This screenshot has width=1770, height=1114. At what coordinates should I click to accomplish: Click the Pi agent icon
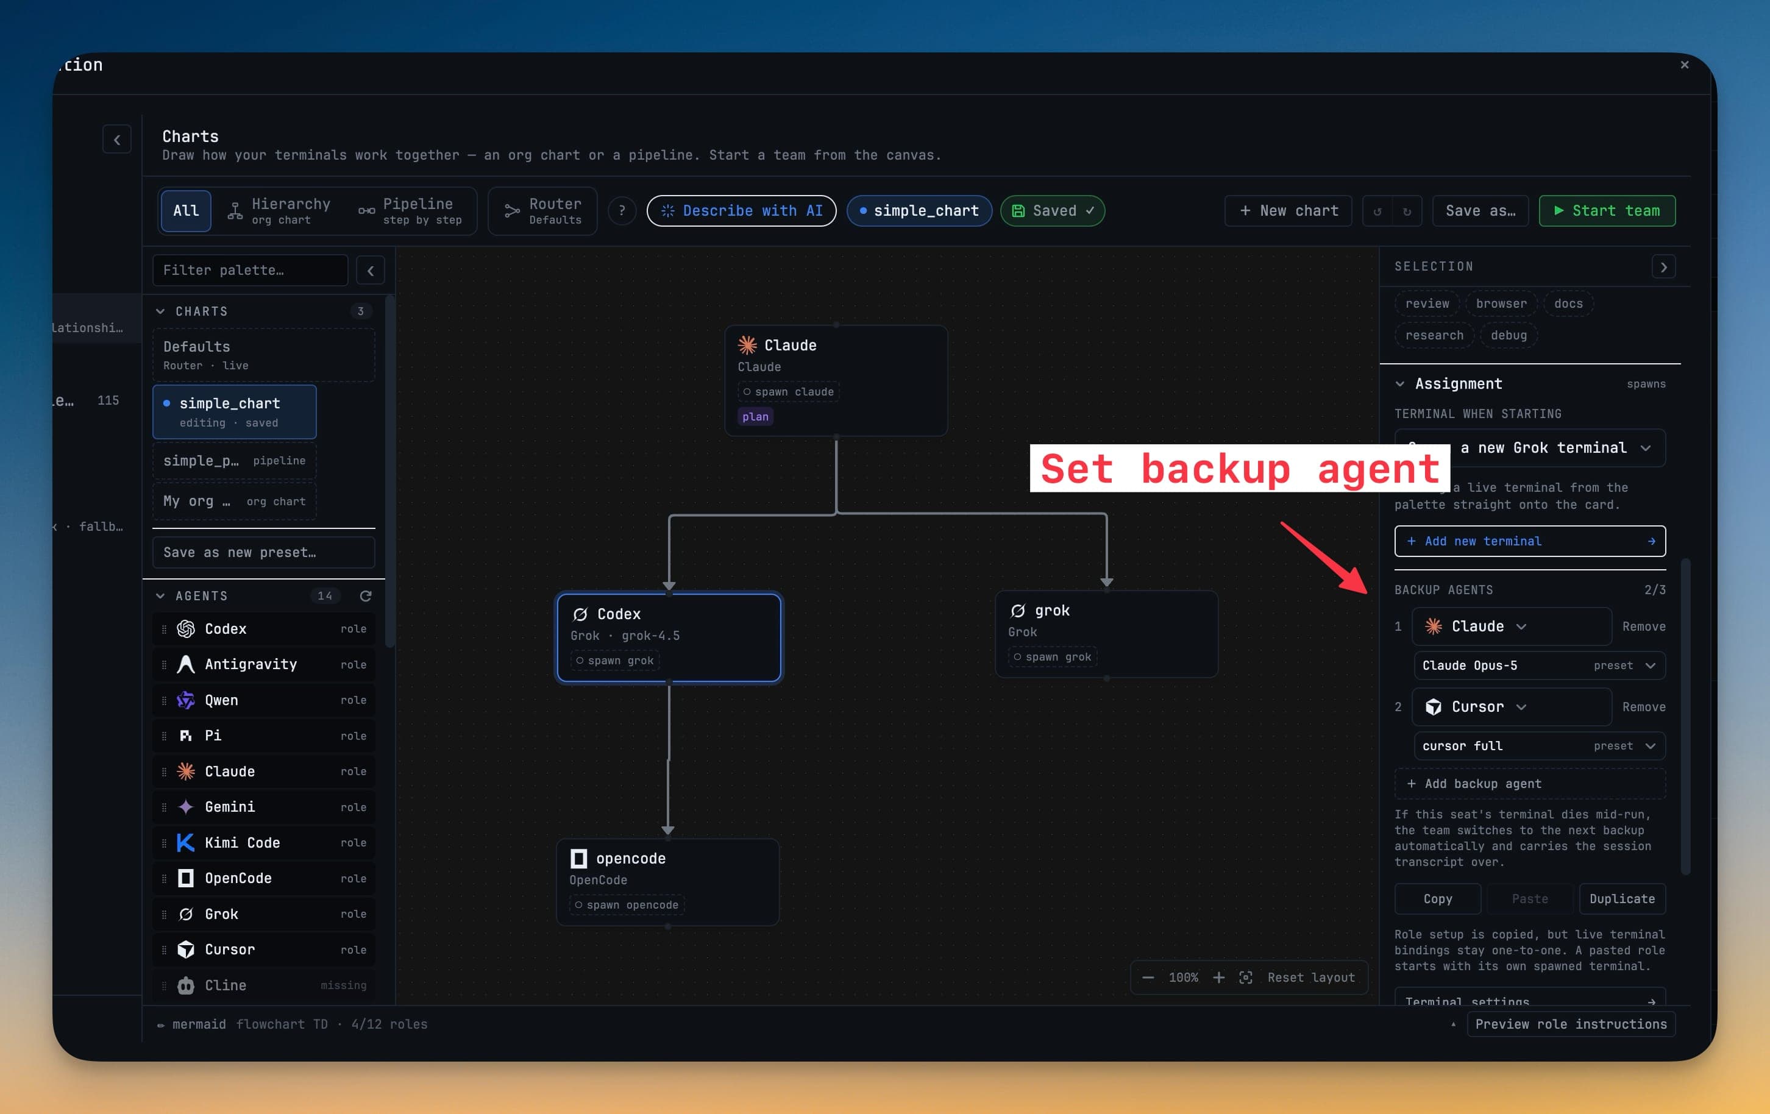[x=186, y=736]
